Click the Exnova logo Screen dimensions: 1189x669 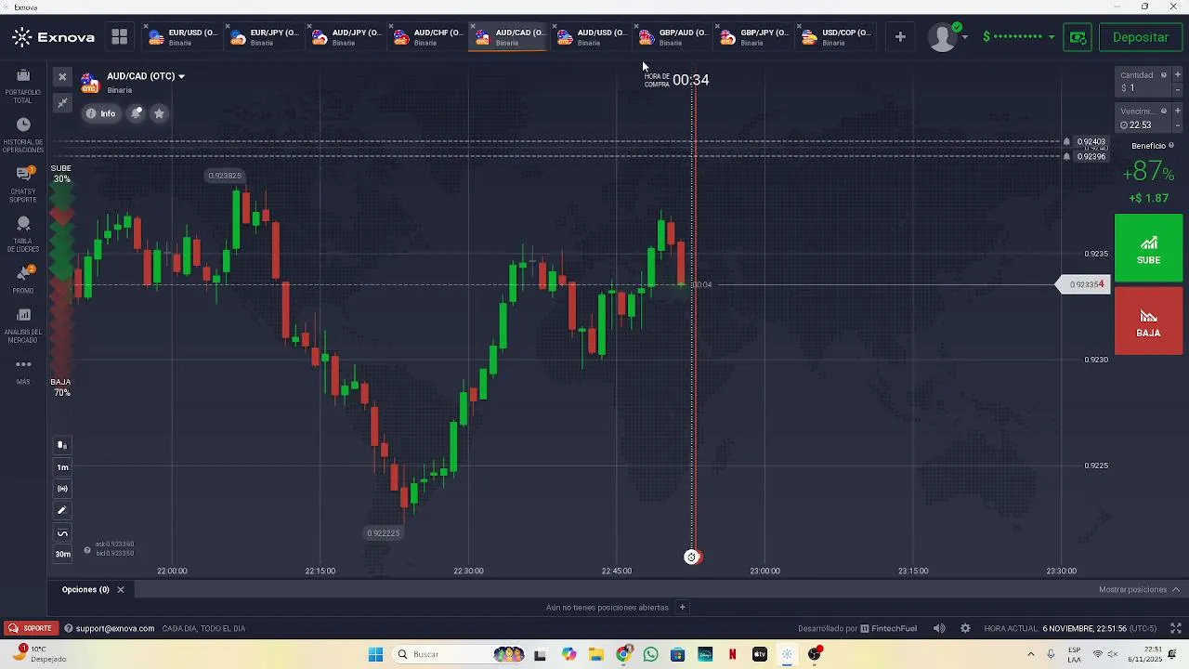(54, 37)
